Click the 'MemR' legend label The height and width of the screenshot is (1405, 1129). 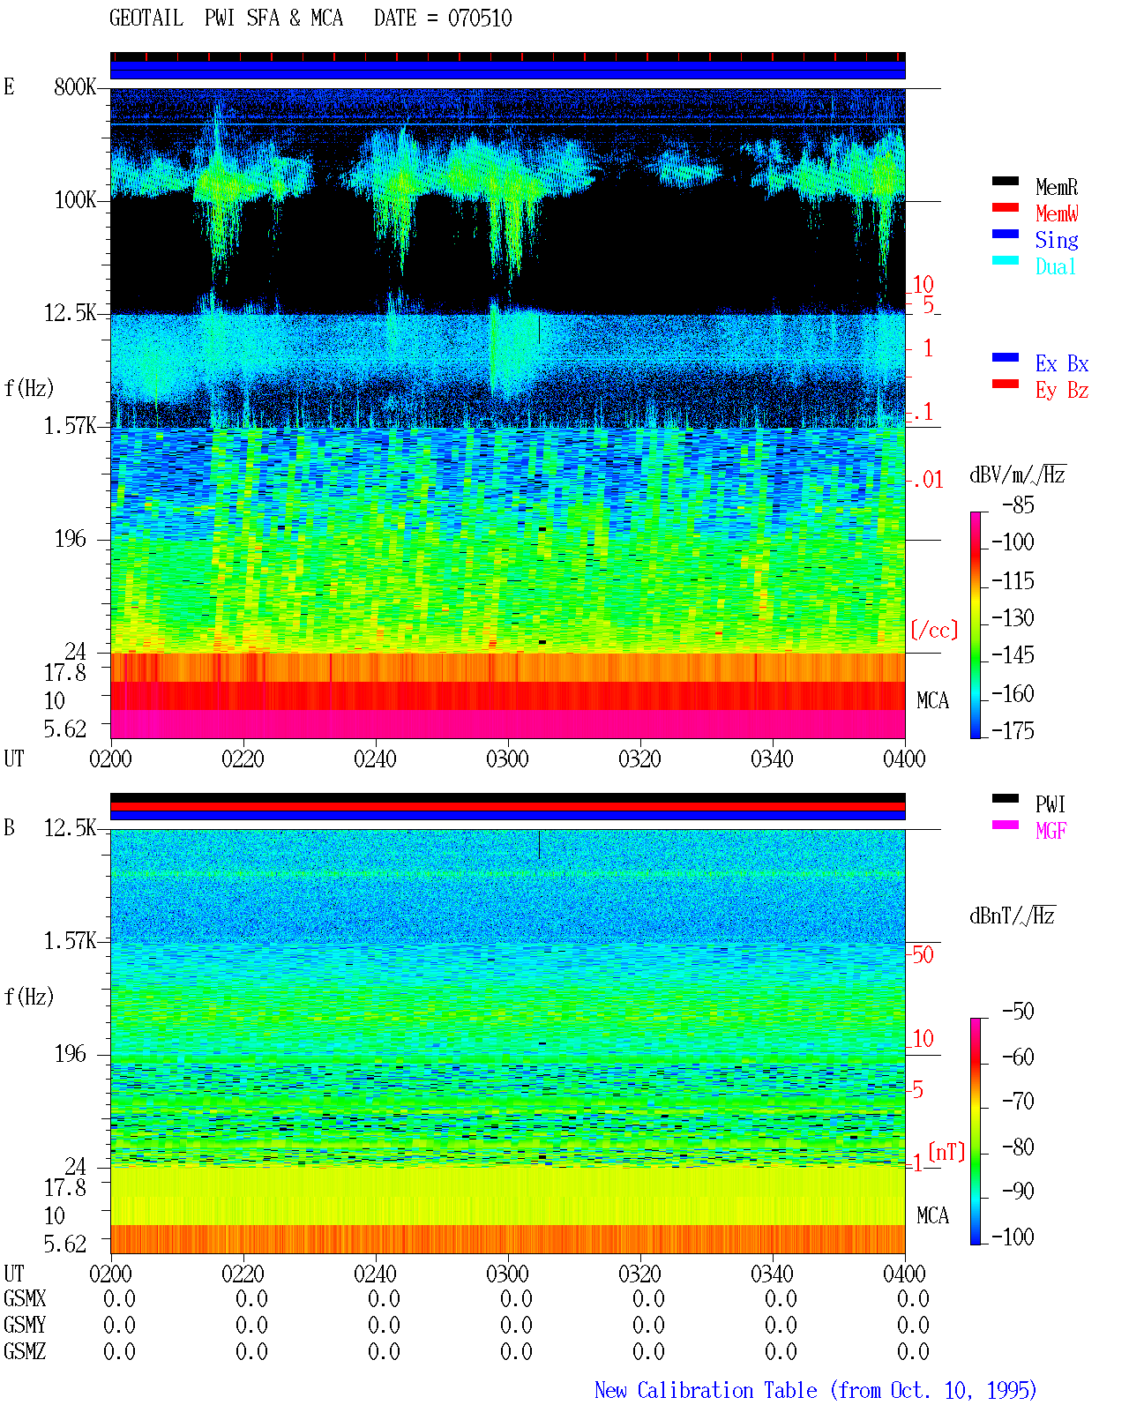[x=1057, y=187]
